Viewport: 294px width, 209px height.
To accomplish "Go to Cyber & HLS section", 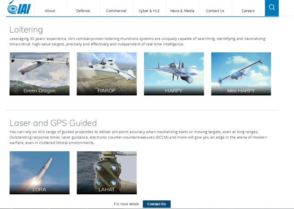I will [150, 11].
